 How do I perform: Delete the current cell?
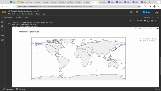pos(152,21)
